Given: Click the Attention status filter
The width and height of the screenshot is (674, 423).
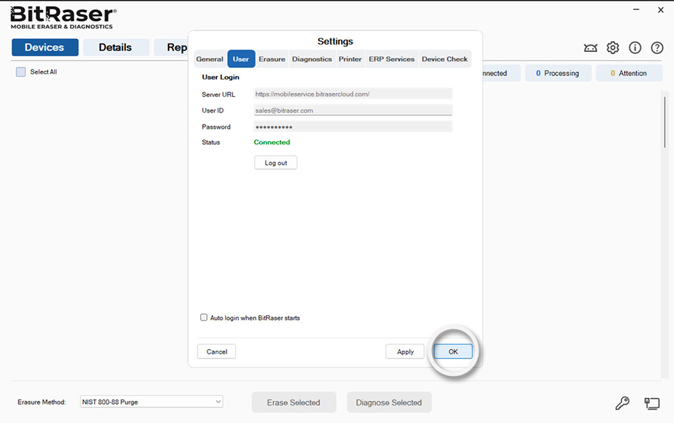Looking at the screenshot, I should [629, 73].
